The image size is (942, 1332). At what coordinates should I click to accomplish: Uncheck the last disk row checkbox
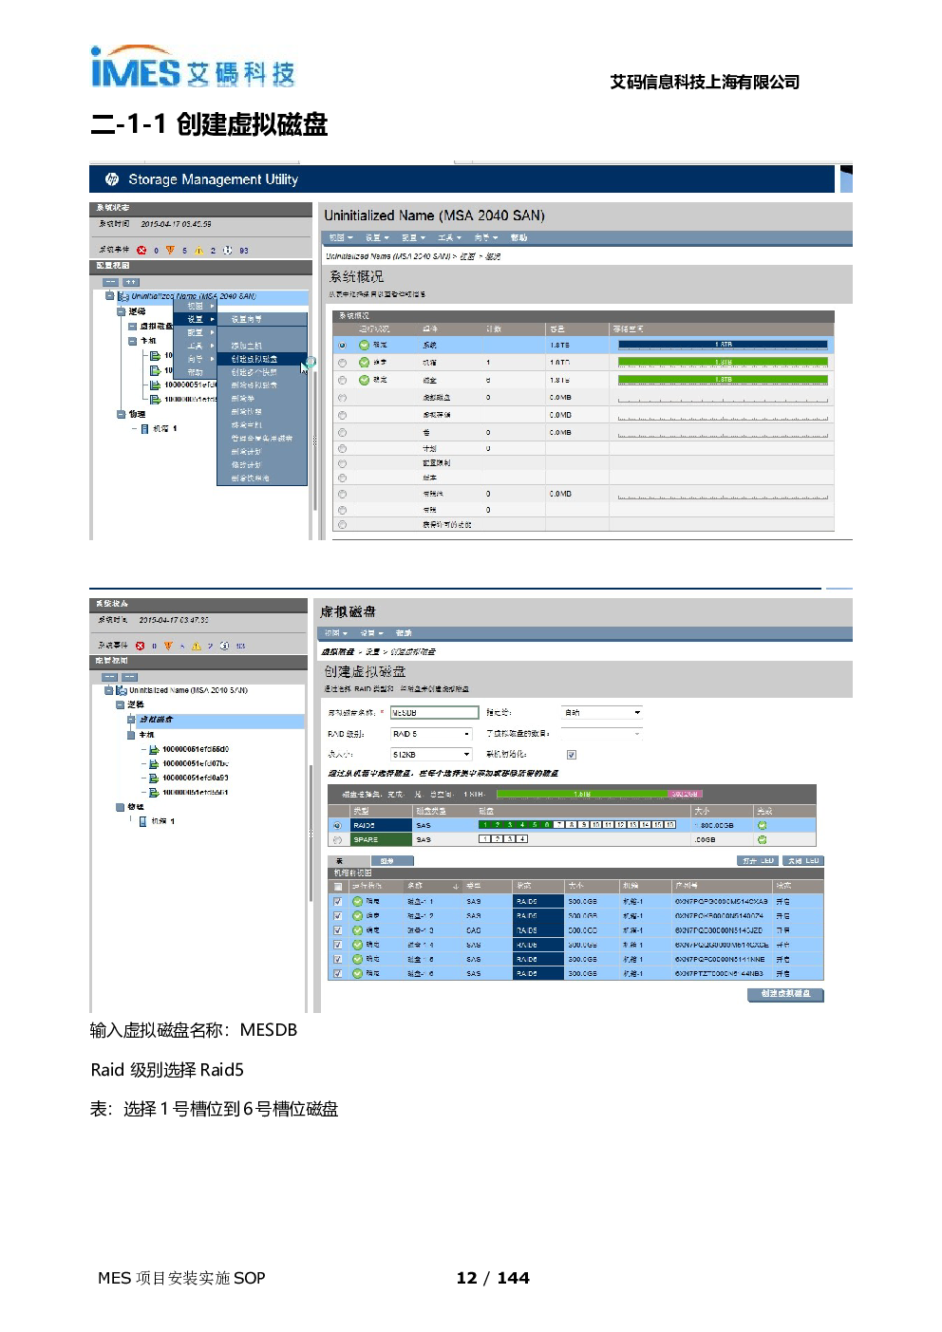coord(337,973)
